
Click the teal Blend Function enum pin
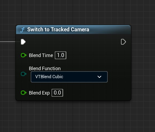coord(24,74)
